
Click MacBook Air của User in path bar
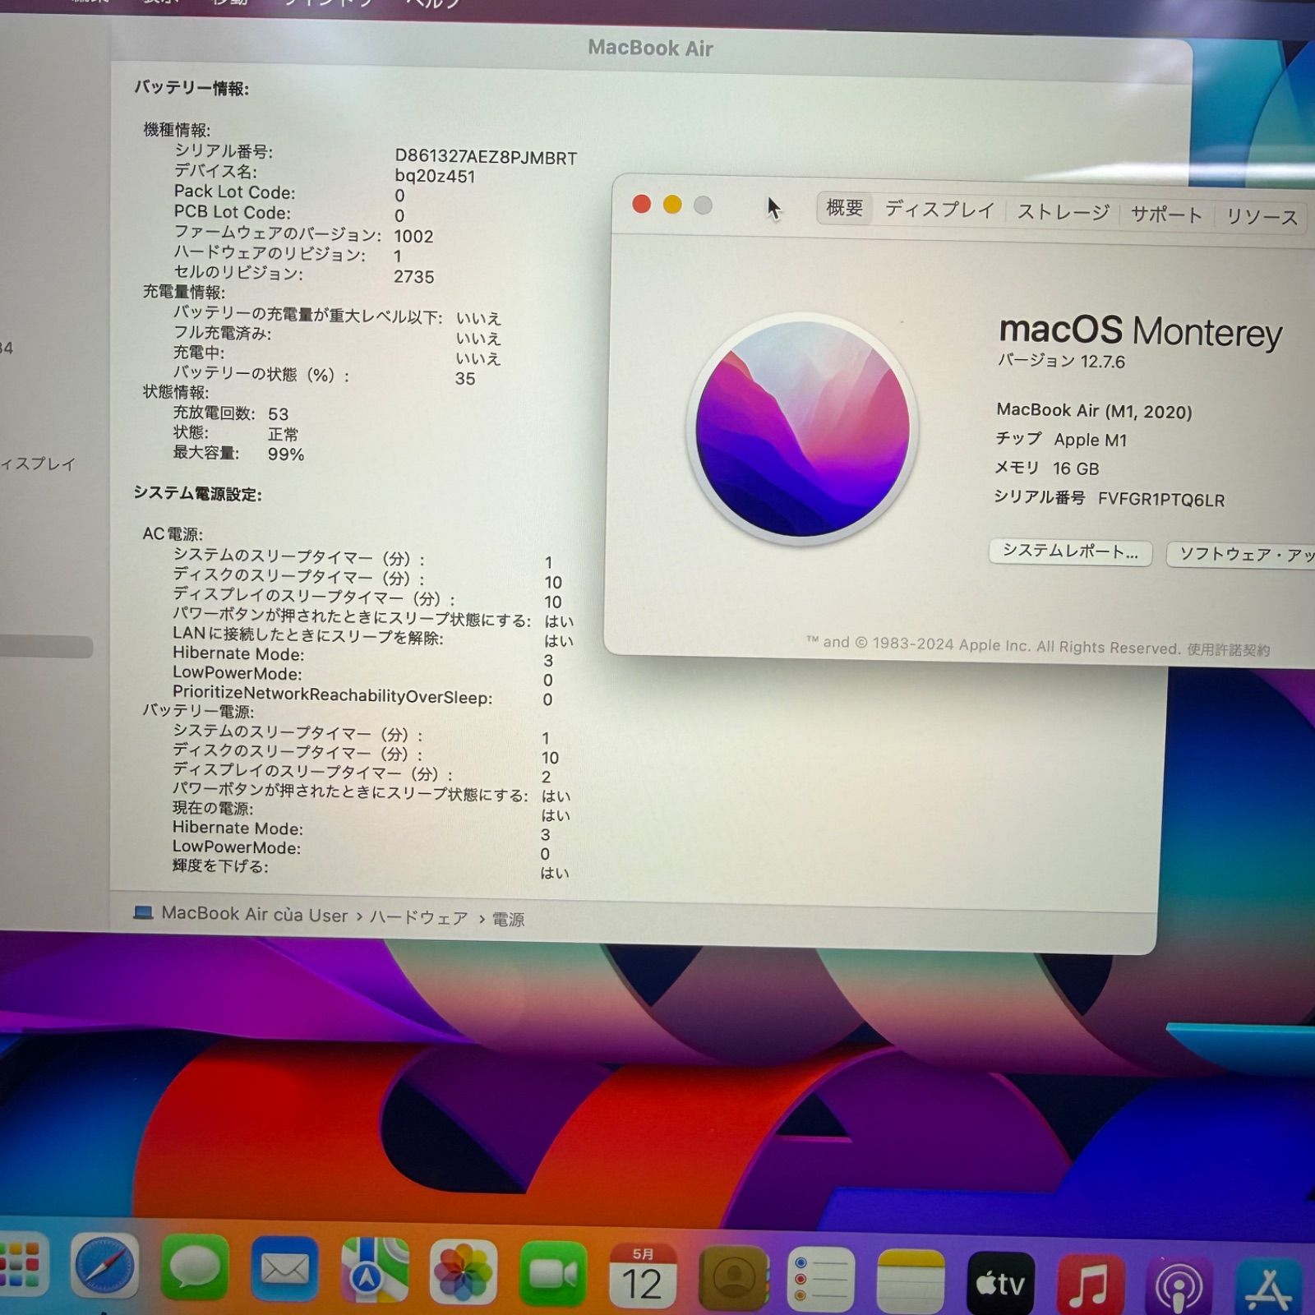coord(255,914)
